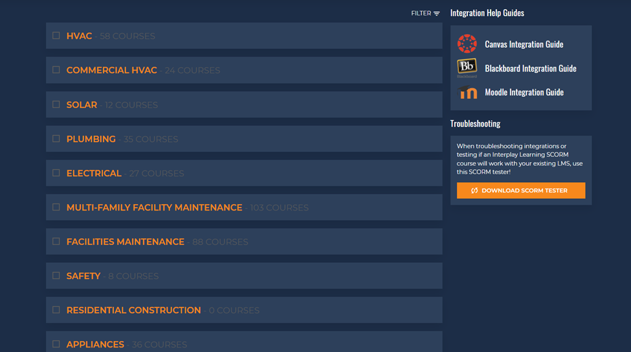This screenshot has height=352, width=631.
Task: Open the Blackboard Integration Guide link
Action: click(x=531, y=68)
